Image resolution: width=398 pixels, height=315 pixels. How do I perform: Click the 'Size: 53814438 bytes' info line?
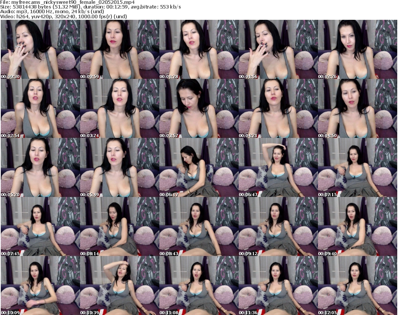point(91,7)
